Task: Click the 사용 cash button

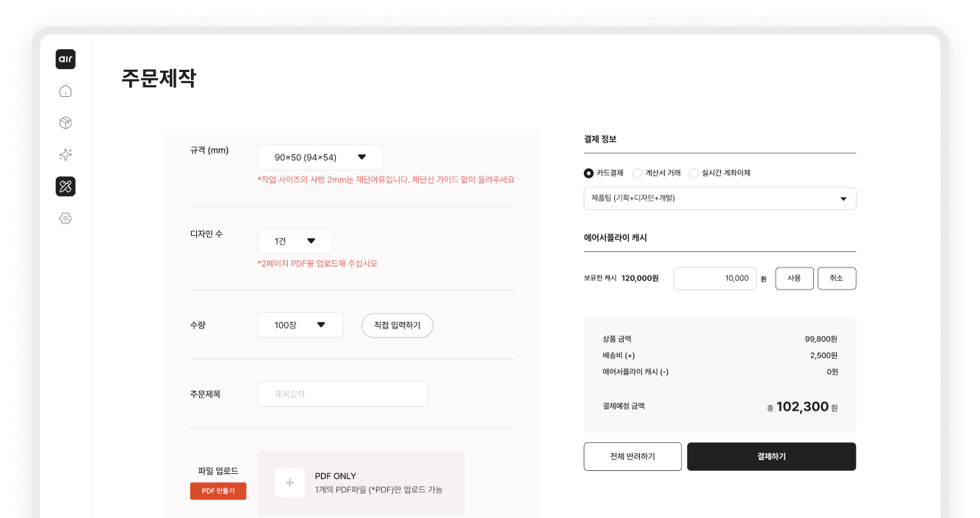Action: (794, 278)
